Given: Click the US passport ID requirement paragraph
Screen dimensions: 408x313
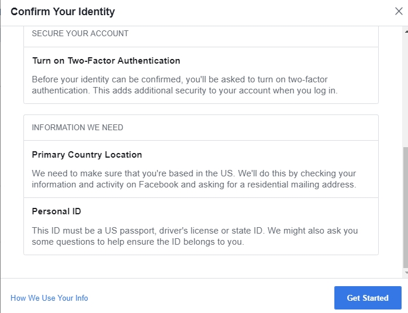Looking at the screenshot, I should tap(195, 236).
